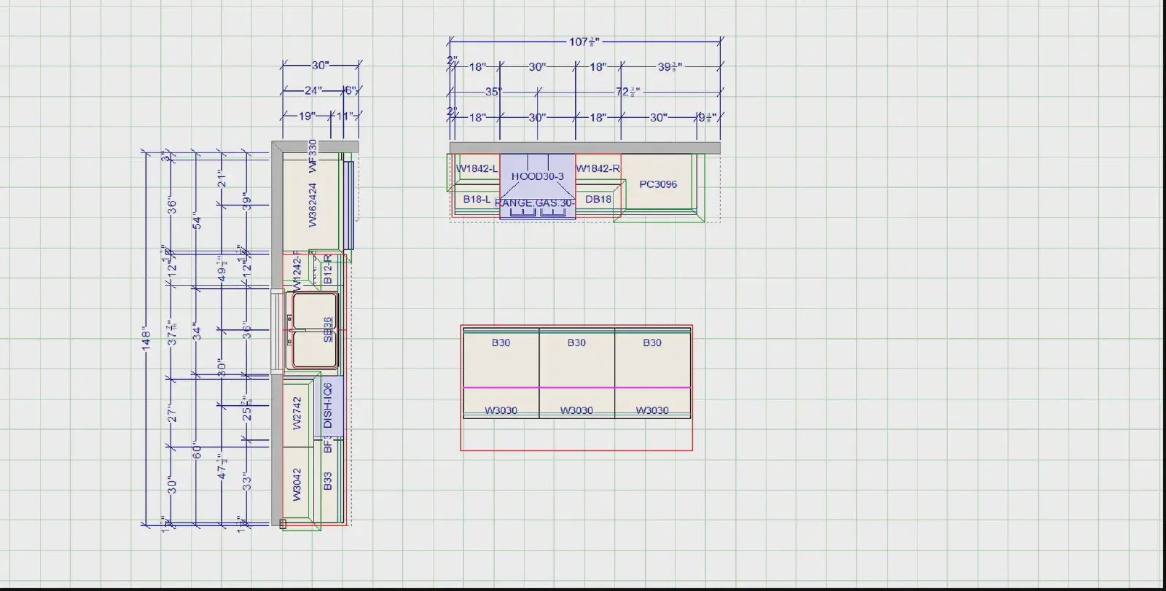Image resolution: width=1166 pixels, height=591 pixels.
Task: Select the SB36 sink base cabinet
Action: tap(328, 329)
